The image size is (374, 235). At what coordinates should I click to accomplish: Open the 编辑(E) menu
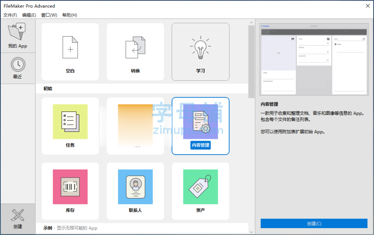coord(29,15)
